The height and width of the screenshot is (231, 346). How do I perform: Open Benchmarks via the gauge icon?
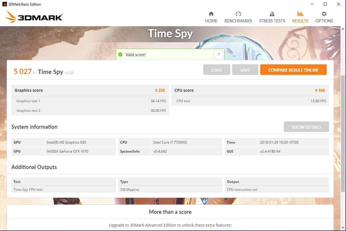[x=238, y=14]
